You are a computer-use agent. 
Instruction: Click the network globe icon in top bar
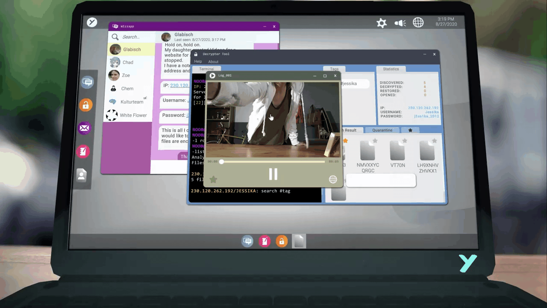point(418,23)
